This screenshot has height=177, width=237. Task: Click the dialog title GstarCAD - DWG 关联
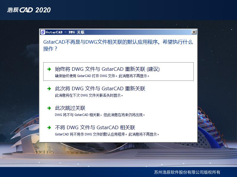click(x=65, y=32)
